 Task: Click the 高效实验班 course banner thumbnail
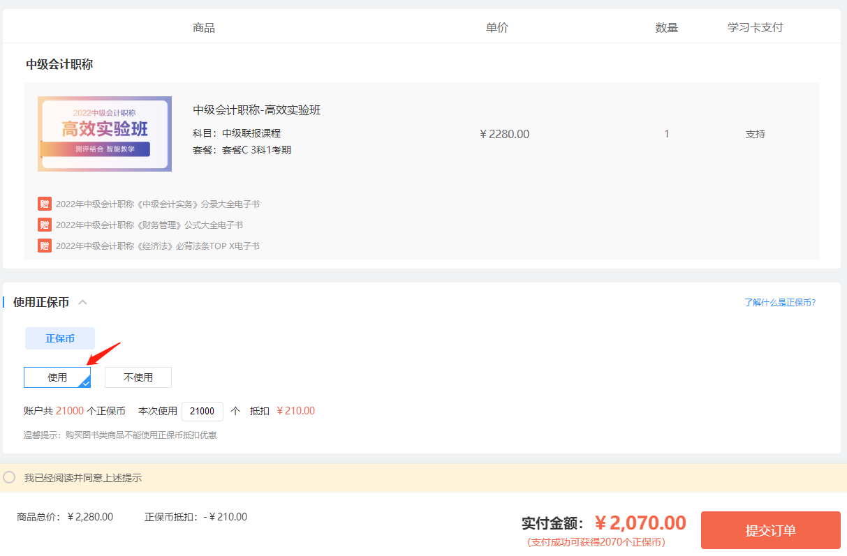(x=104, y=133)
